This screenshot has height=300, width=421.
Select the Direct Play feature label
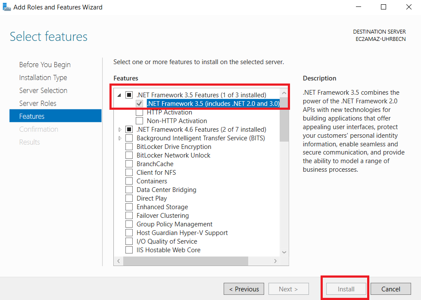pyautogui.click(x=151, y=198)
